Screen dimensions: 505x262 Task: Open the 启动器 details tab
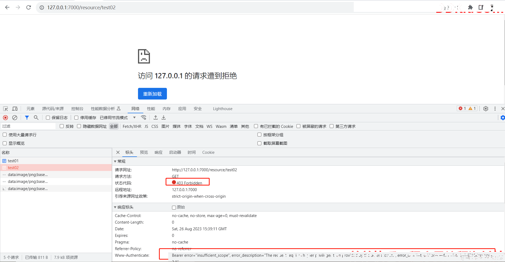[175, 152]
